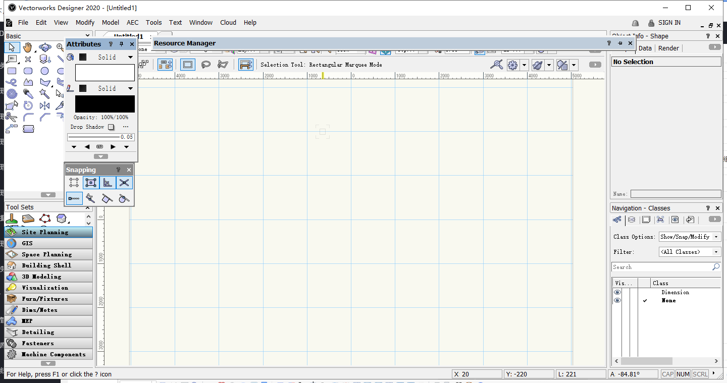Choose the Spiral tool
This screenshot has height=383, width=727.
[12, 94]
